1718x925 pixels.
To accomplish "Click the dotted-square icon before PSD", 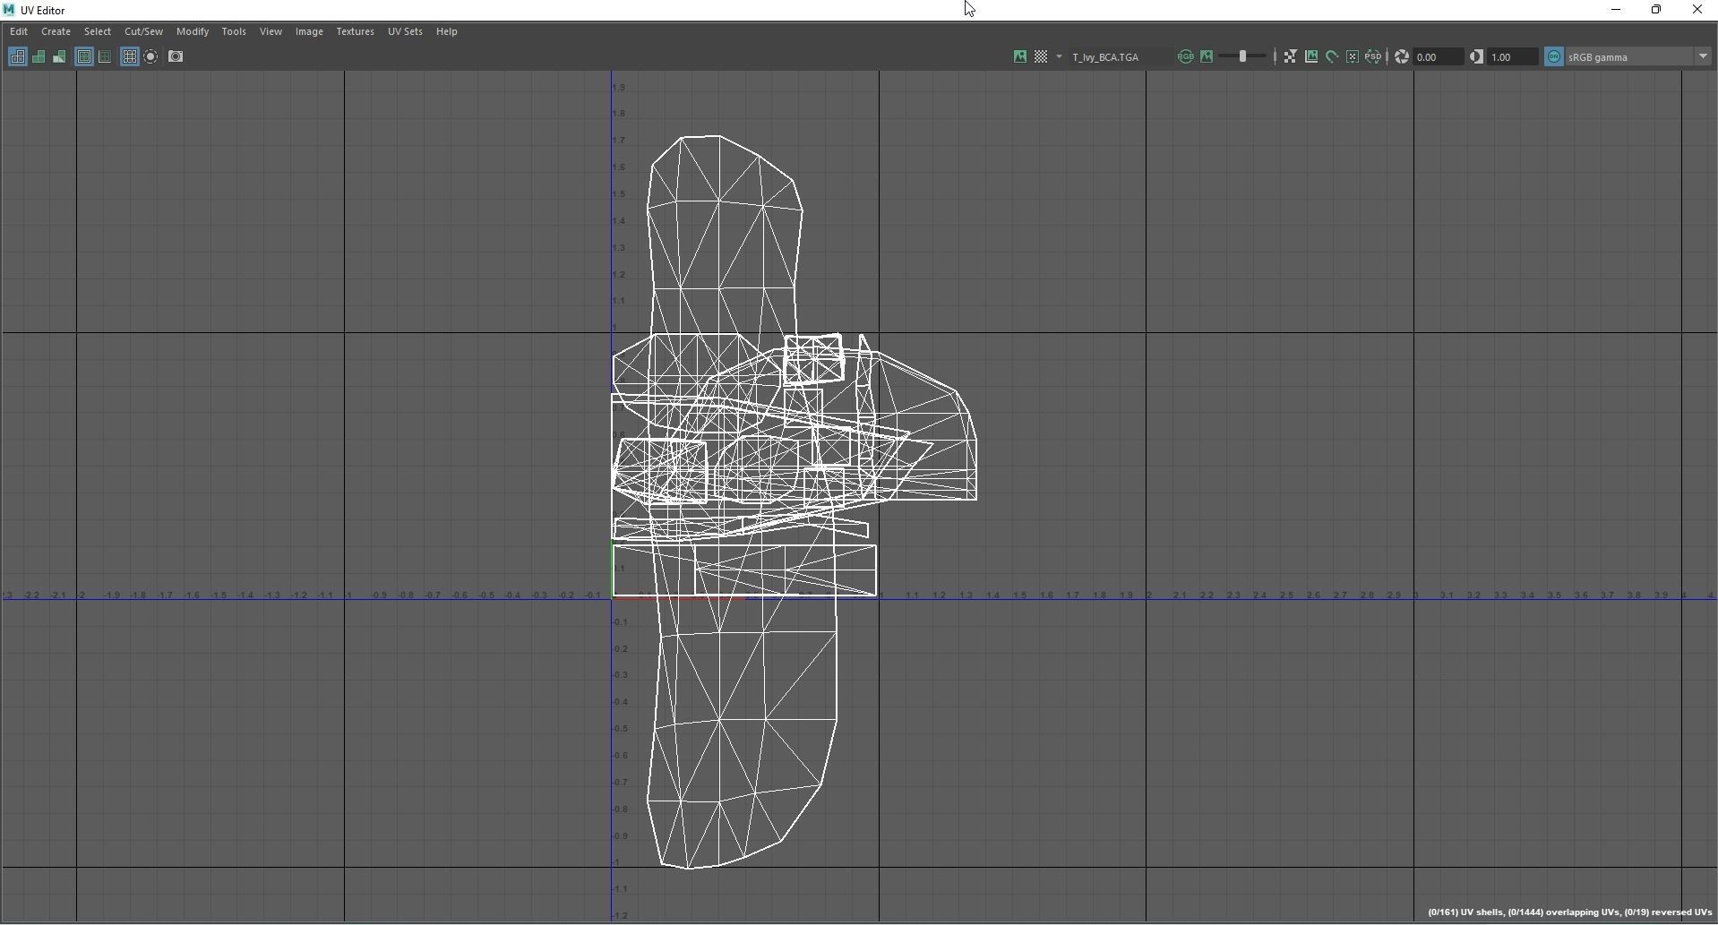I will 1353,56.
